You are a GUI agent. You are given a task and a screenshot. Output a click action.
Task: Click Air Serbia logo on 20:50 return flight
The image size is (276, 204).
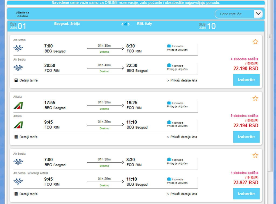coord(18,68)
